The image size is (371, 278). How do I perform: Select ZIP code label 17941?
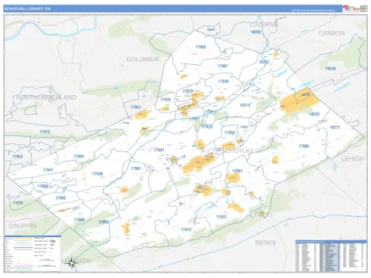click(x=48, y=170)
